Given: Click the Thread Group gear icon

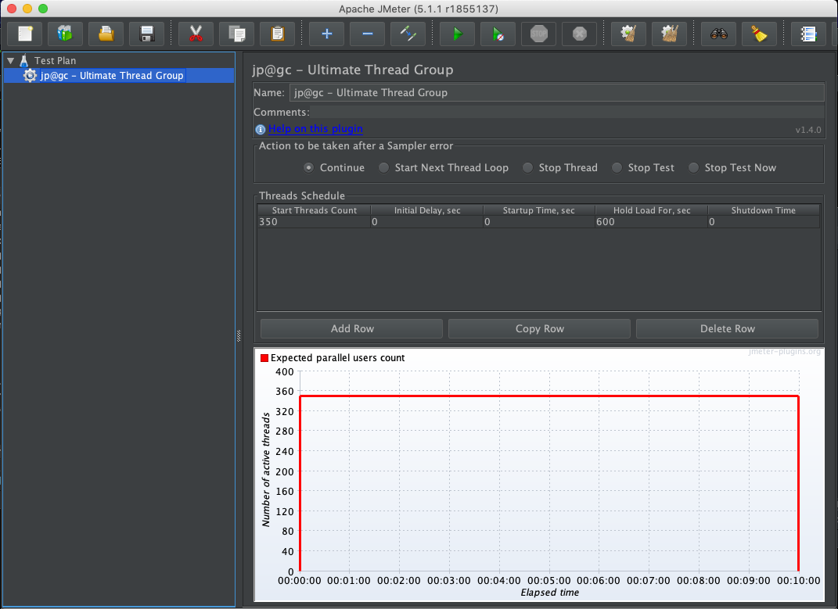Looking at the screenshot, I should pos(30,75).
